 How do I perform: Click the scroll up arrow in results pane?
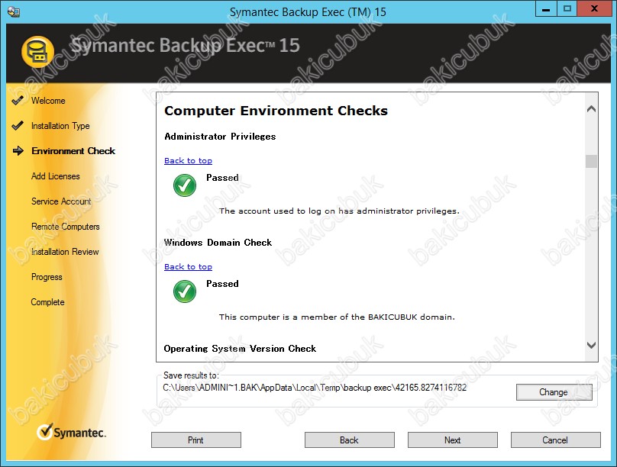point(591,109)
